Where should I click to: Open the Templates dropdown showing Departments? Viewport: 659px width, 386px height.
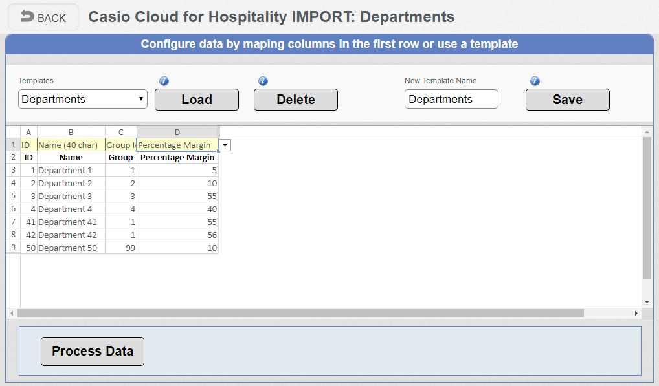coord(83,99)
